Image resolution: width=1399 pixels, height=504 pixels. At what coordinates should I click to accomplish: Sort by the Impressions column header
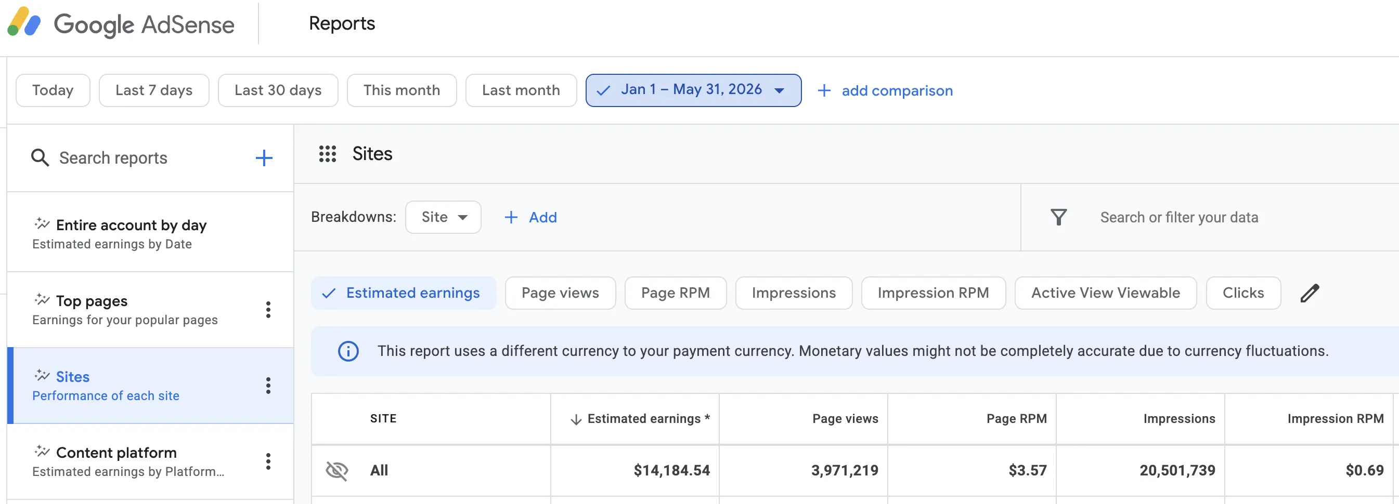[1179, 419]
